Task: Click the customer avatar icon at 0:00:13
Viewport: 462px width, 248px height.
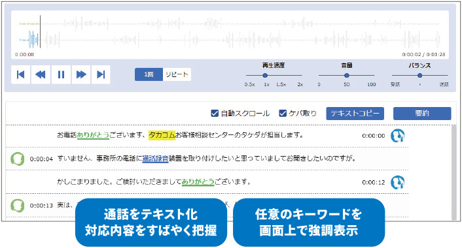Action: coord(18,206)
